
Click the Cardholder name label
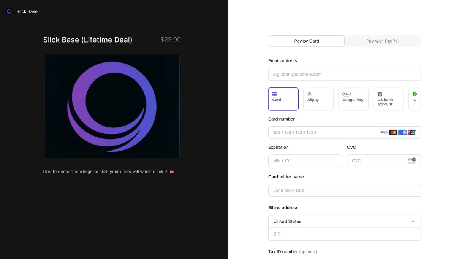(x=286, y=177)
